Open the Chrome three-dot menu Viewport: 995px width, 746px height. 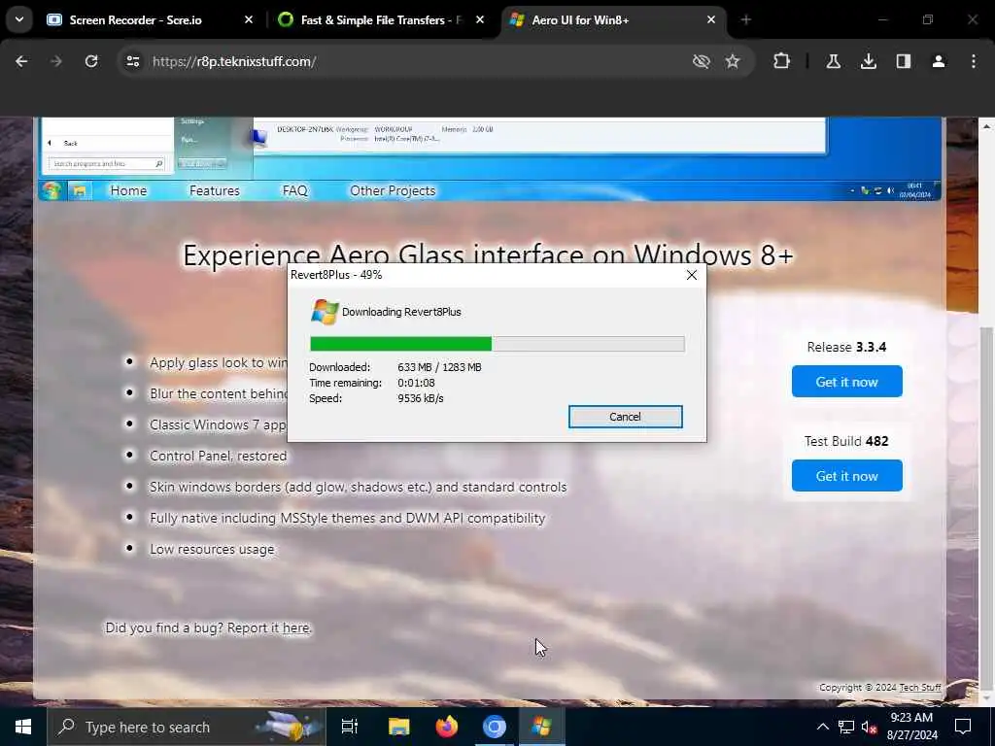click(974, 61)
